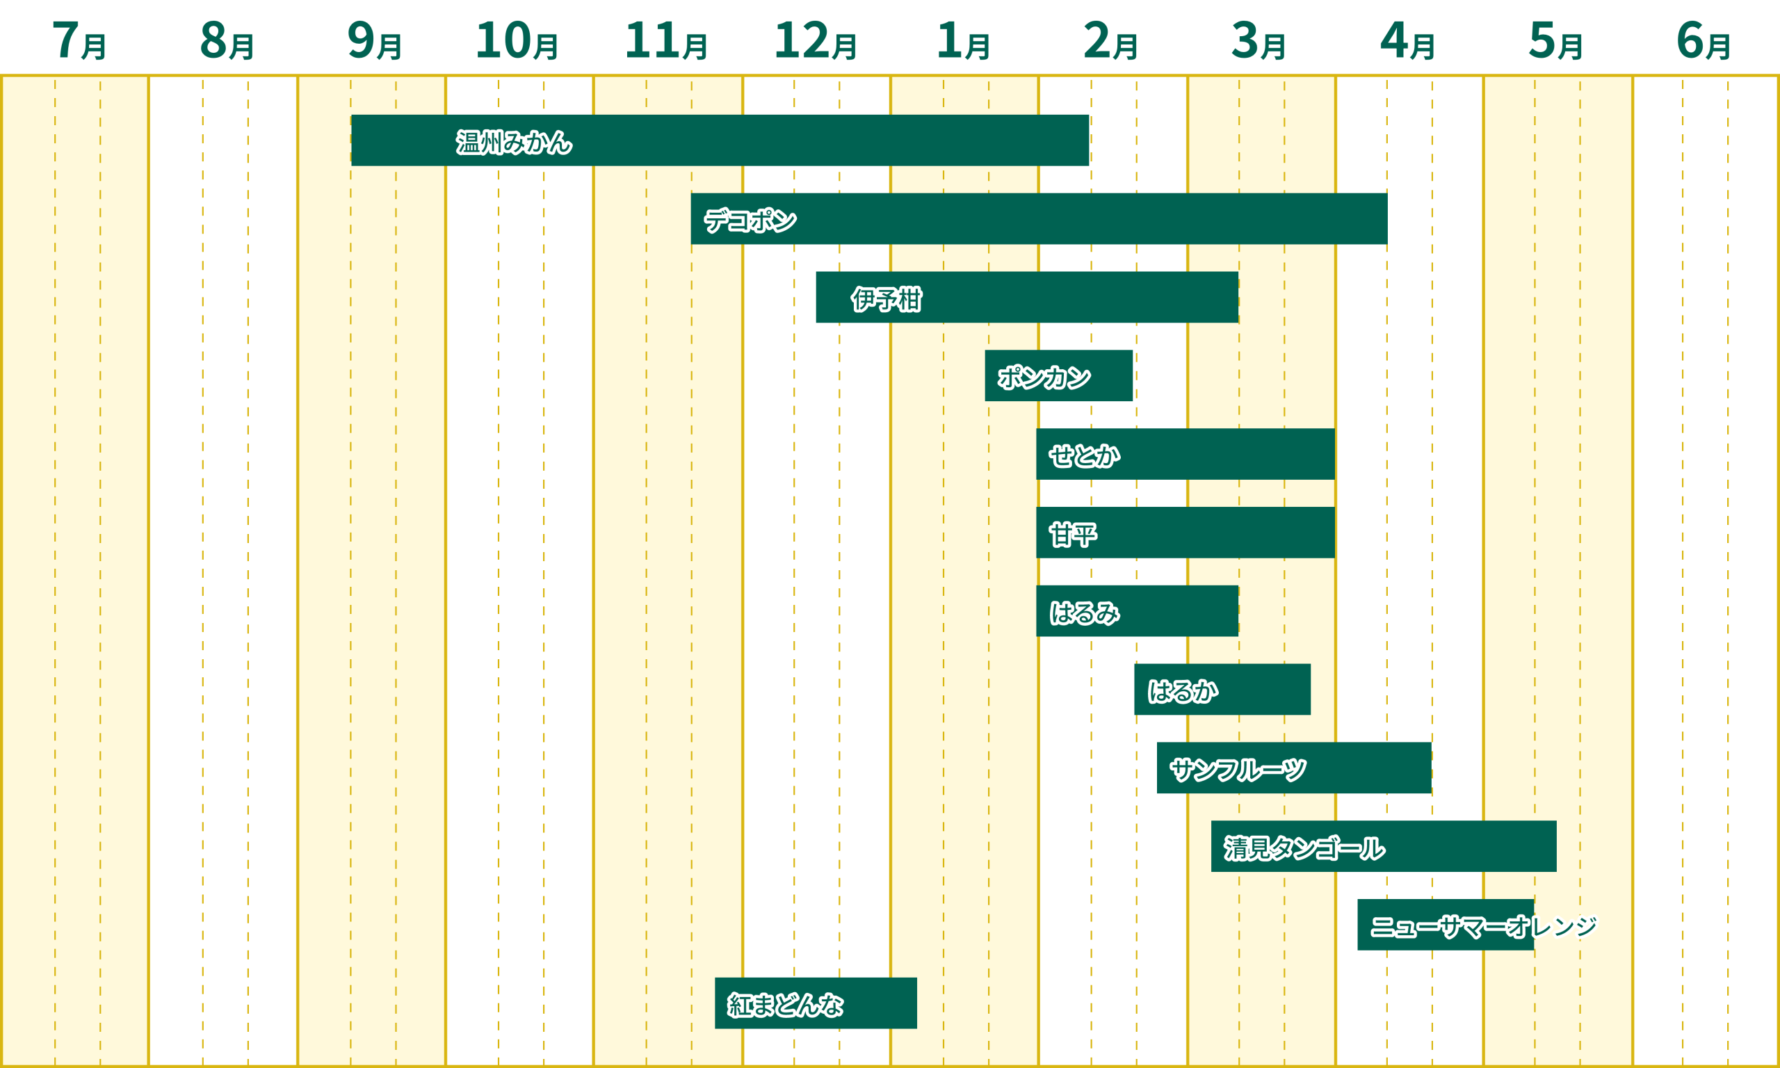The width and height of the screenshot is (1780, 1068).
Task: Select the 甘平 bar
Action: (x=1185, y=533)
